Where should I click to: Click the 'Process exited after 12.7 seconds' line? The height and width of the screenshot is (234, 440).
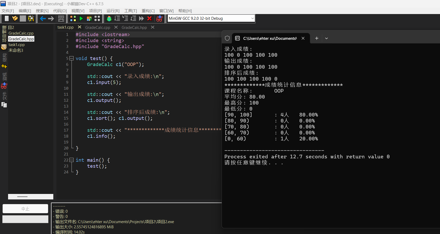coord(307,157)
